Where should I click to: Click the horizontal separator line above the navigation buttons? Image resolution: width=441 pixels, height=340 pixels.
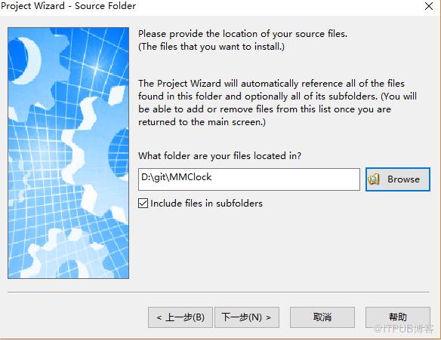pos(218,292)
